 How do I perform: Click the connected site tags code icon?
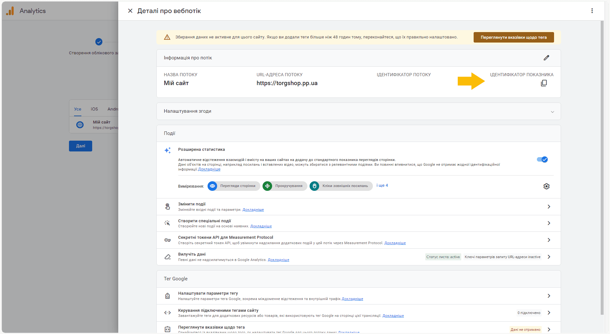(x=168, y=313)
